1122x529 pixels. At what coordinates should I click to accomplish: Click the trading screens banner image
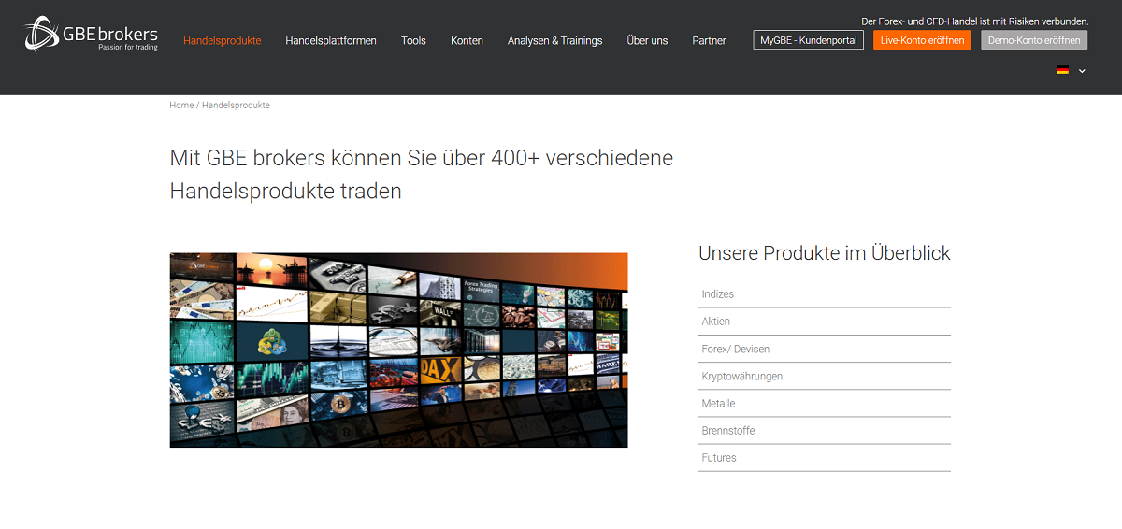(398, 350)
